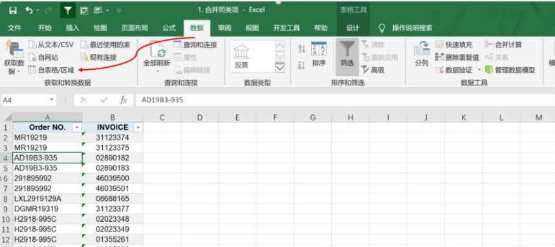Screen dimensions: 555x247
Task: Click the filter funnel icon in quick access toolbar
Action: coord(67,11)
